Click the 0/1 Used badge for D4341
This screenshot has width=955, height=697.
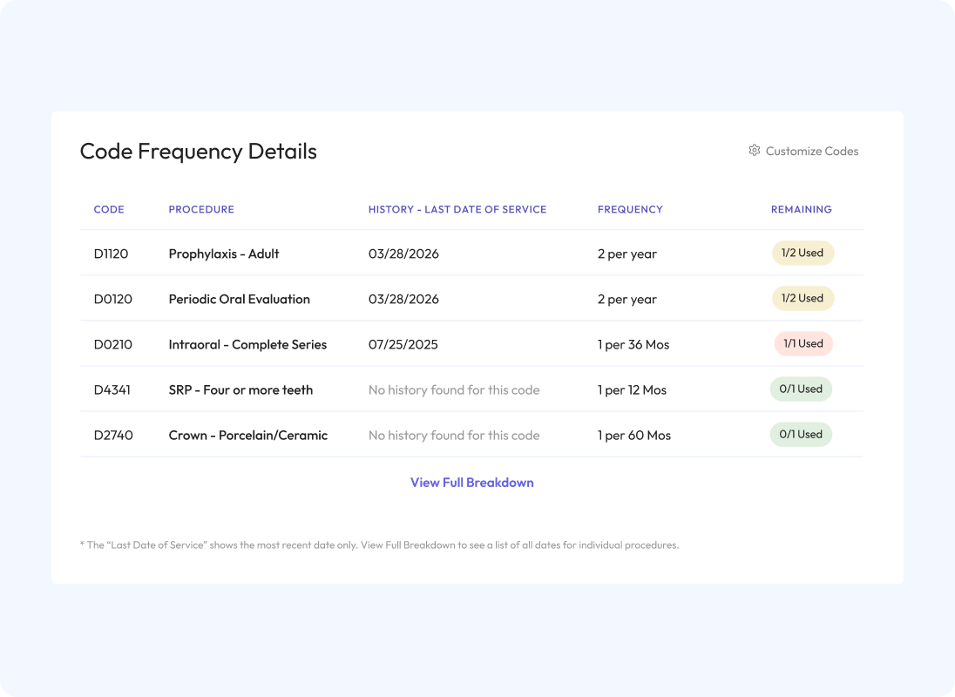pyautogui.click(x=801, y=389)
